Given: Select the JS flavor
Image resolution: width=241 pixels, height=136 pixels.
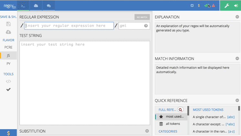Looking at the screenshot, I should tap(8, 55).
